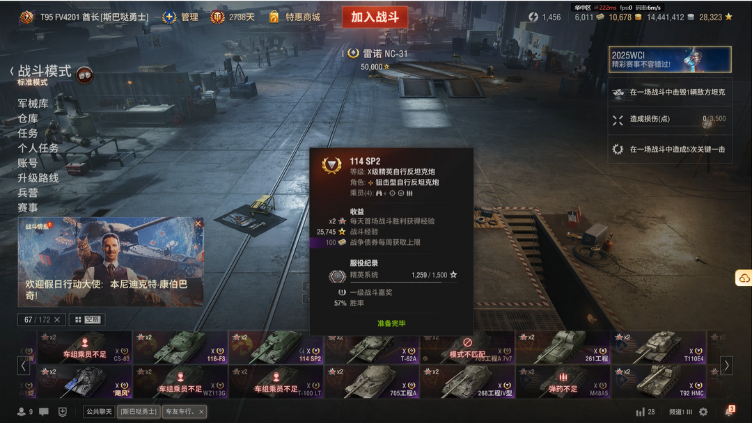Open the 军械库 menu item

coord(33,104)
